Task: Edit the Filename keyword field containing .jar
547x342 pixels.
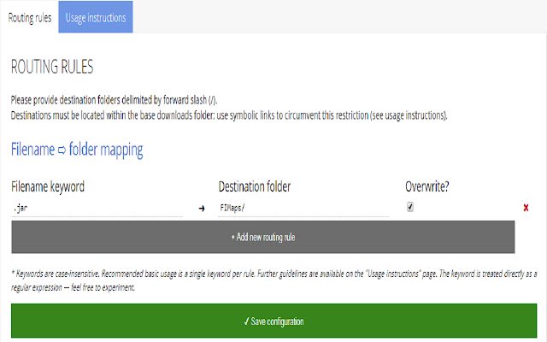Action: point(97,209)
